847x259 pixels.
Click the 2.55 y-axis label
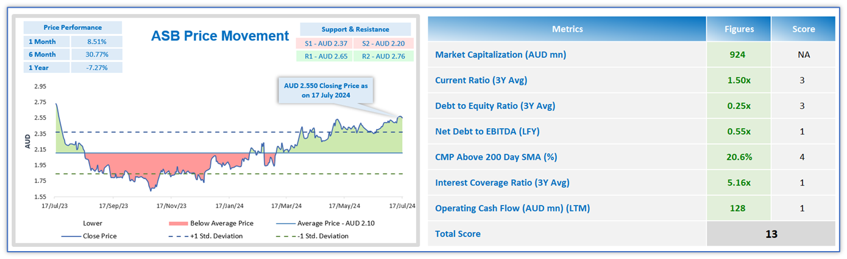coord(41,117)
